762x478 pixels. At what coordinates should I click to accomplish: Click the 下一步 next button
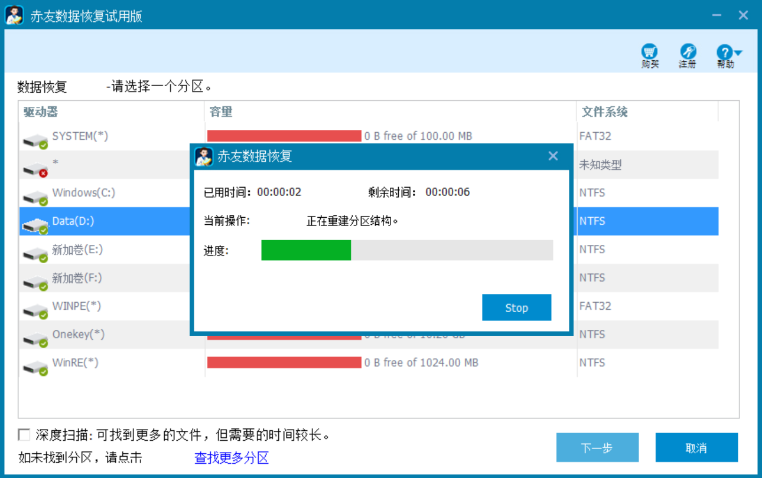click(x=597, y=447)
